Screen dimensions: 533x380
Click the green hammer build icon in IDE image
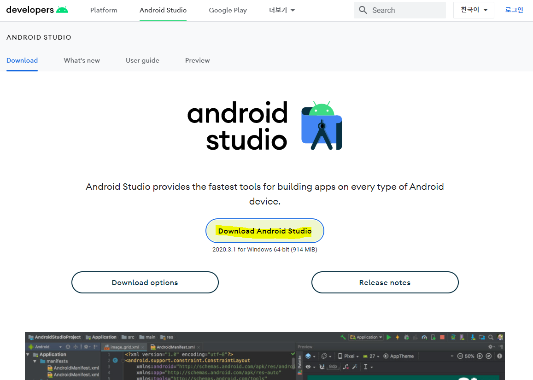click(x=343, y=337)
